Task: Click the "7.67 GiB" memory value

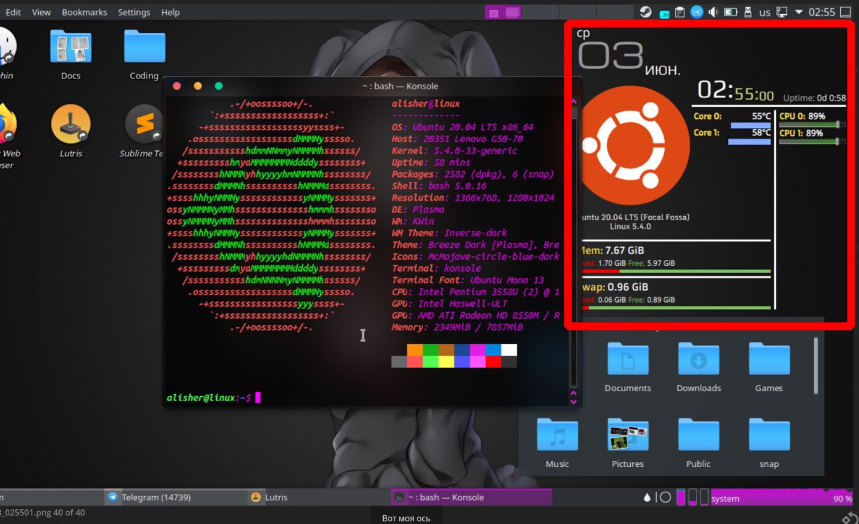Action: point(625,251)
